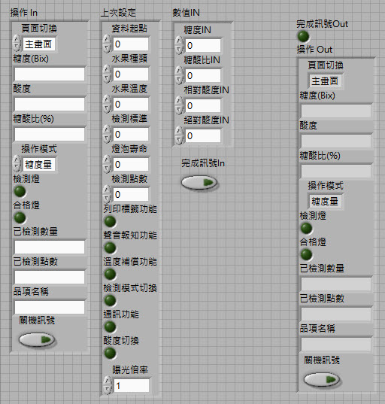Select the 操作 Out cluster label
Viewport: 385px width, 404px height.
pyautogui.click(x=314, y=49)
